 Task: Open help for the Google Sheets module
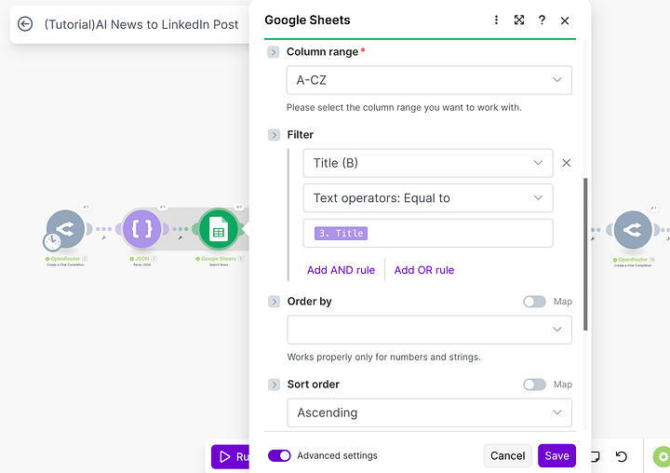[x=542, y=20]
